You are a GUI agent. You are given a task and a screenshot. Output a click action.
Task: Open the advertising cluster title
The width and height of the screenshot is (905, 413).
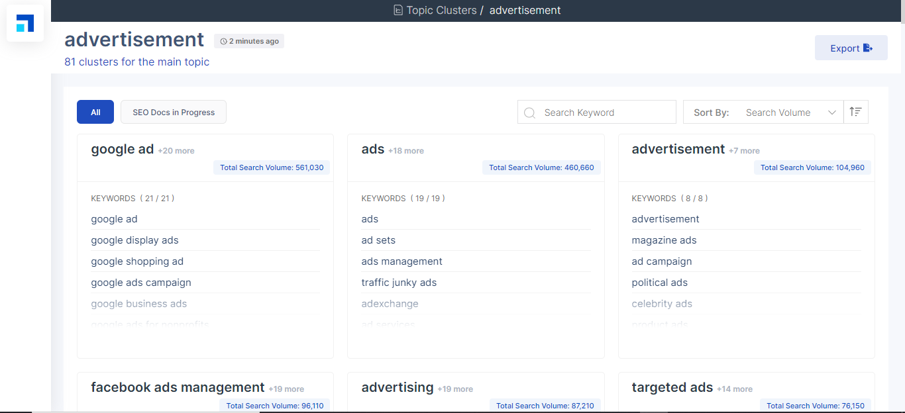pyautogui.click(x=398, y=388)
